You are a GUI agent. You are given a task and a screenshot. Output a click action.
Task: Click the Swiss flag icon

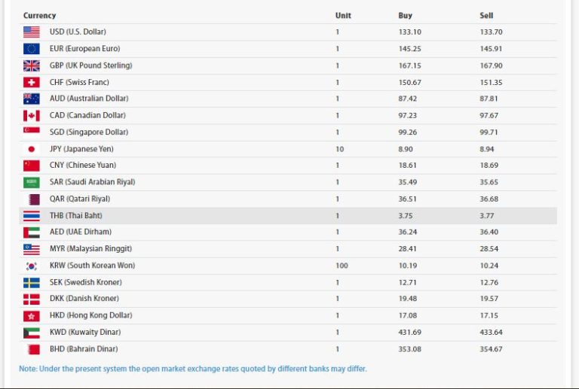tap(32, 82)
